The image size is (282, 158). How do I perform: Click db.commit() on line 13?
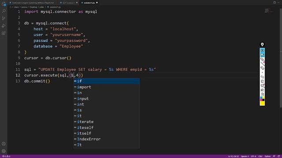[37, 81]
